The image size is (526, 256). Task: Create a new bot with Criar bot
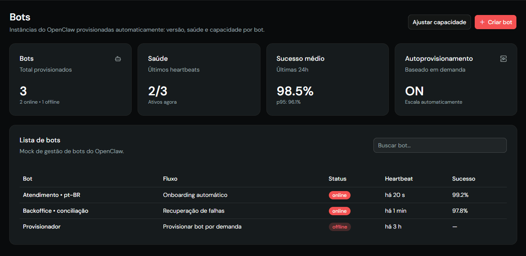[x=496, y=22]
